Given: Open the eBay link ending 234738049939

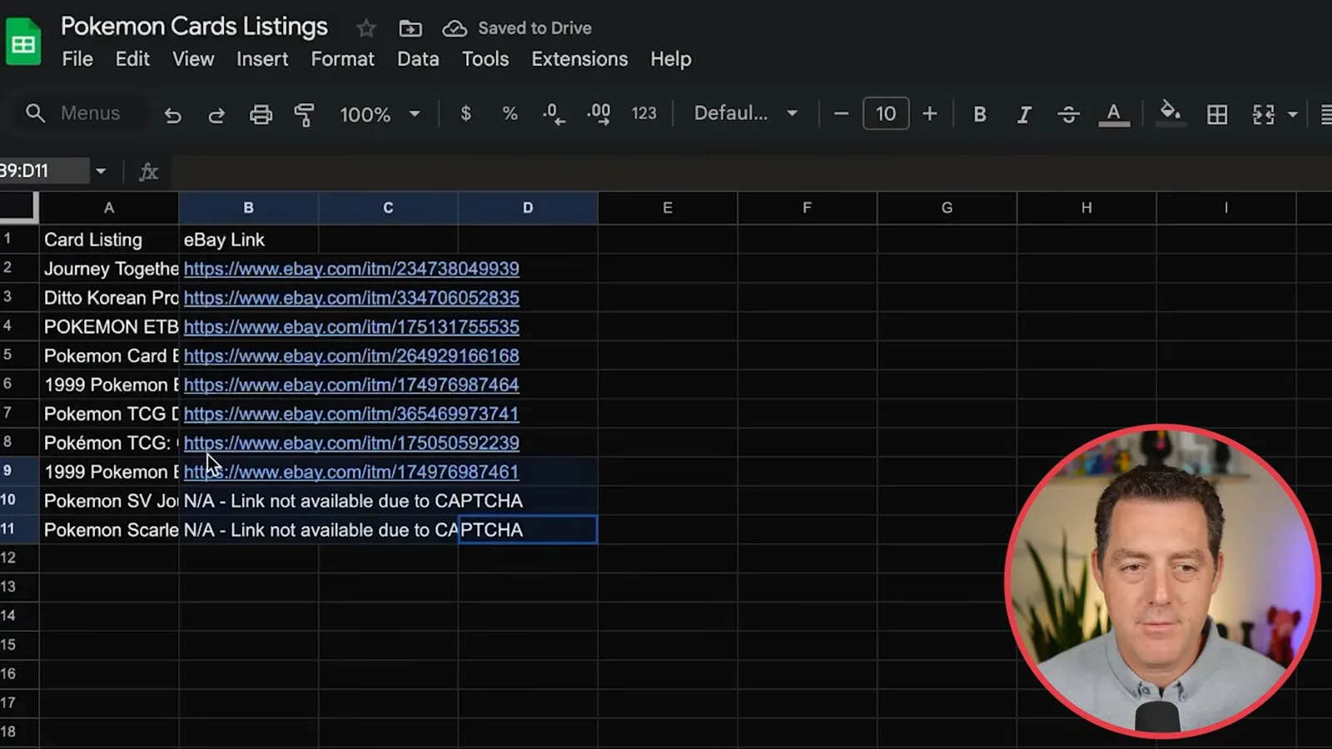Looking at the screenshot, I should [351, 269].
